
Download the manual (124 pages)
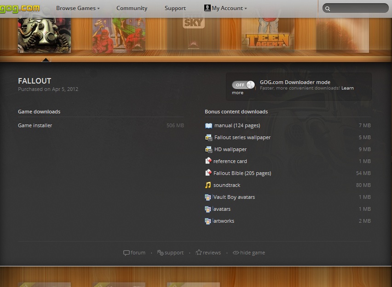pyautogui.click(x=237, y=125)
